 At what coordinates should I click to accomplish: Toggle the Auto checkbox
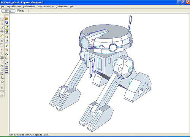coord(18,11)
